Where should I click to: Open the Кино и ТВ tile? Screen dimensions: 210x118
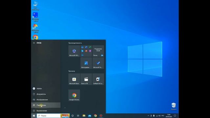coord(86,79)
